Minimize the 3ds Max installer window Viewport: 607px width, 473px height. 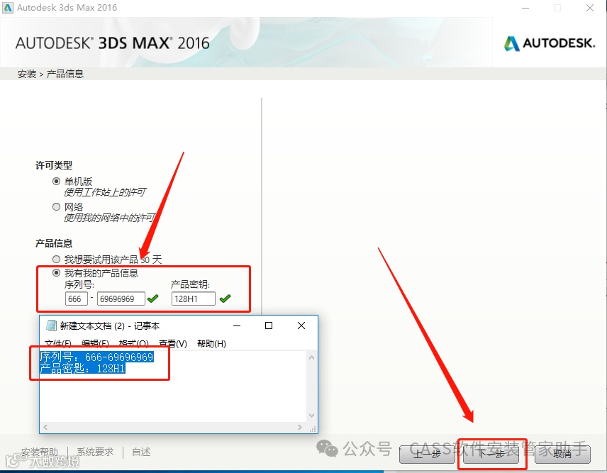click(525, 8)
